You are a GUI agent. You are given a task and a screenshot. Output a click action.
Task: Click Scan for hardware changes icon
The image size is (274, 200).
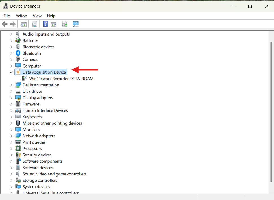coord(75,24)
